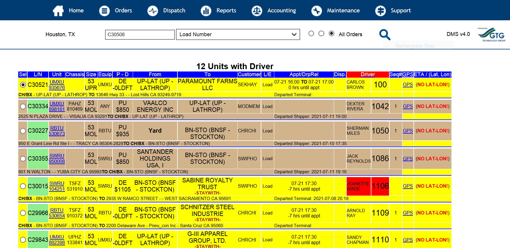Open unit link RBTU 530673
This screenshot has height=248, width=510.
(x=57, y=131)
